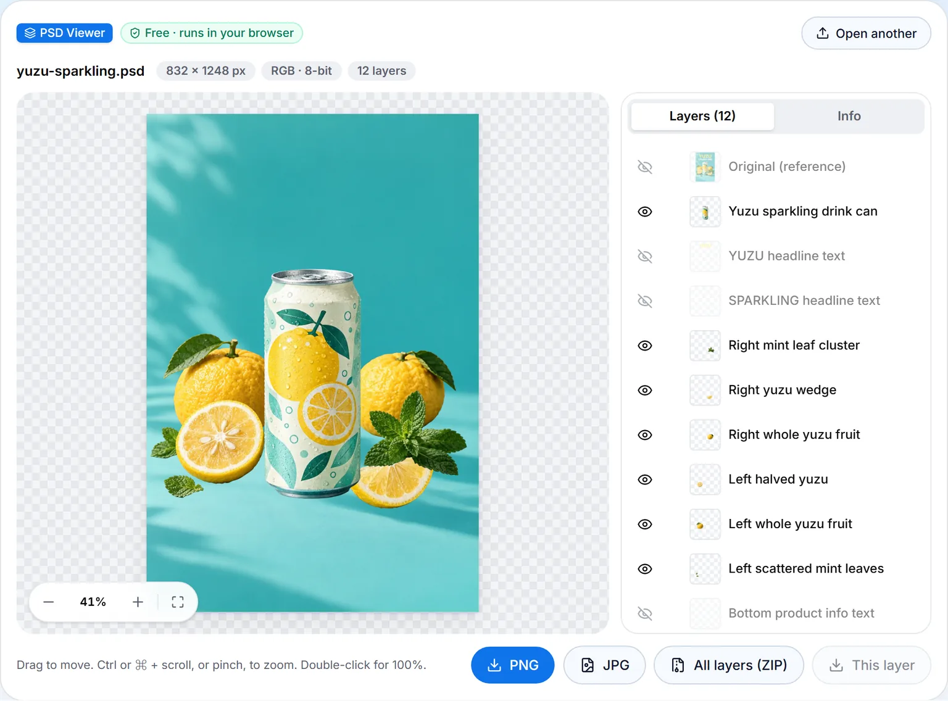Click the PSD Viewer logo badge
Image resolution: width=948 pixels, height=701 pixels.
pyautogui.click(x=65, y=33)
